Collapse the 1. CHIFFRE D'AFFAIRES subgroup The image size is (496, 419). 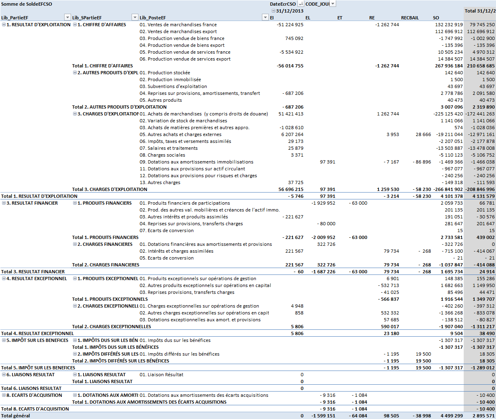75,25
